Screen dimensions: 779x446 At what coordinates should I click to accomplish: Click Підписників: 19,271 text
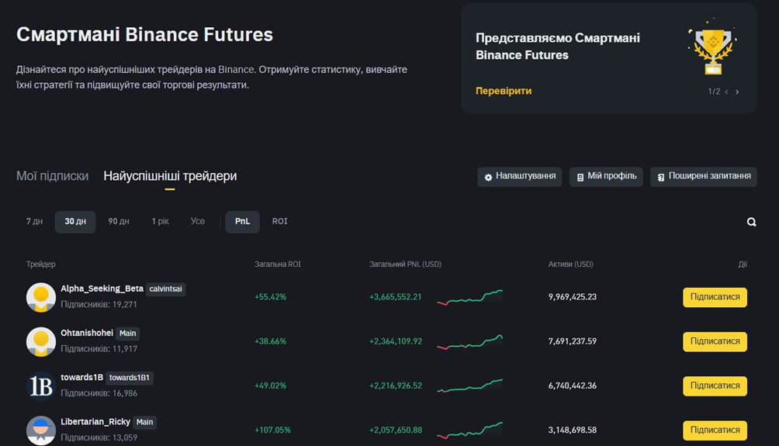(99, 305)
